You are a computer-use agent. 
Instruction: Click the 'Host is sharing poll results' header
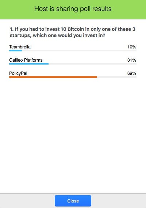point(73,9)
